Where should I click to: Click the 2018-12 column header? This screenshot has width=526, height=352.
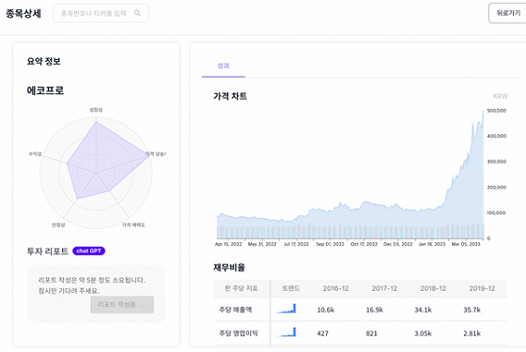(x=433, y=288)
